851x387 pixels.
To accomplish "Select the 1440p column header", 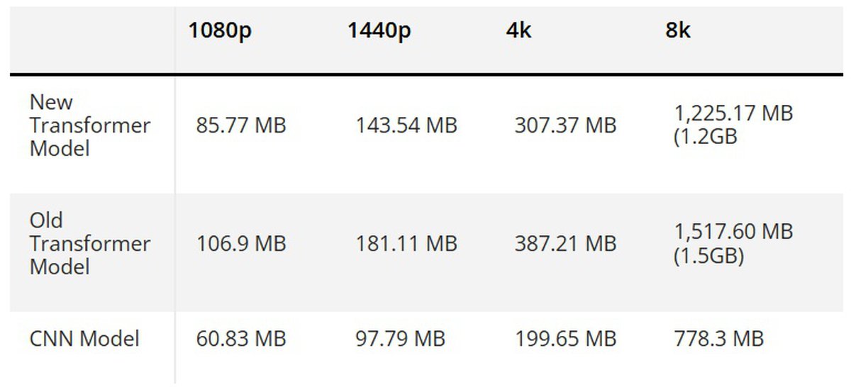I will pyautogui.click(x=379, y=32).
